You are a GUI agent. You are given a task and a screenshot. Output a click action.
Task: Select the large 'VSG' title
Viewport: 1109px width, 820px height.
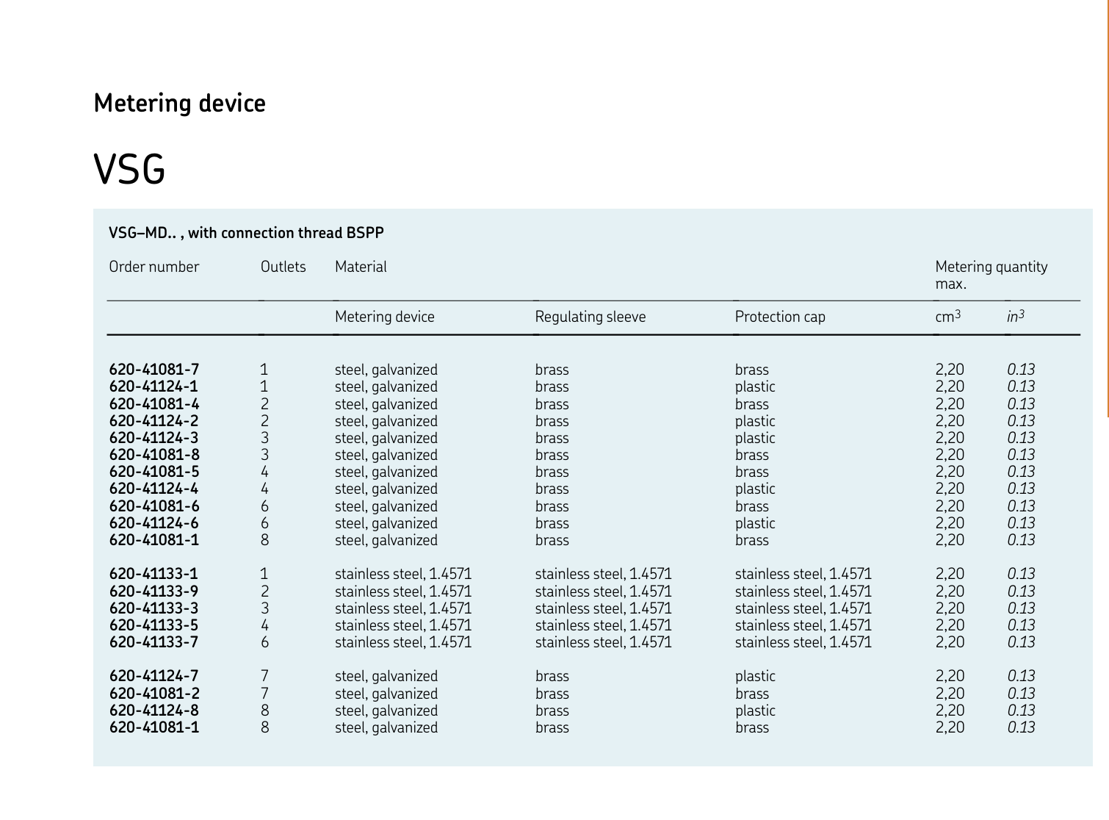pyautogui.click(x=129, y=170)
